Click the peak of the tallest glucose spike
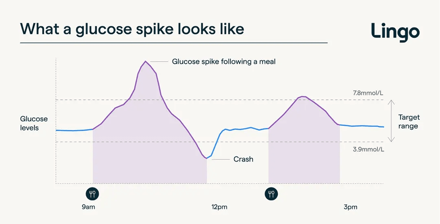The width and height of the screenshot is (440, 224). [x=145, y=61]
